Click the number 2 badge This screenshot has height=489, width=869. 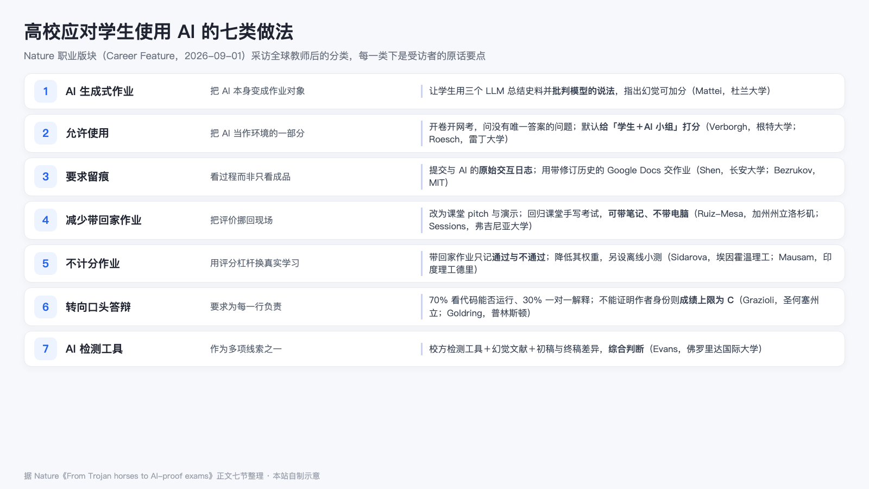pyautogui.click(x=46, y=133)
